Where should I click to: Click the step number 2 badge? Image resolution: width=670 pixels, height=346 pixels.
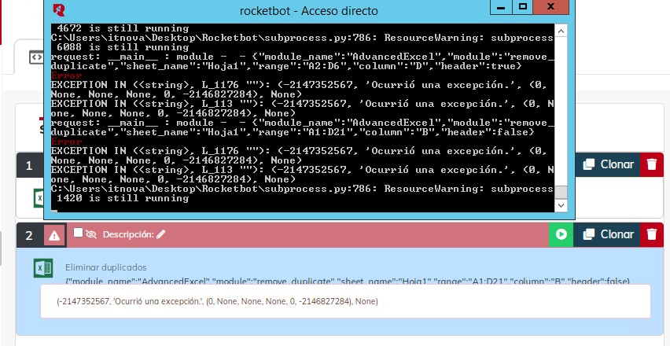(x=29, y=234)
